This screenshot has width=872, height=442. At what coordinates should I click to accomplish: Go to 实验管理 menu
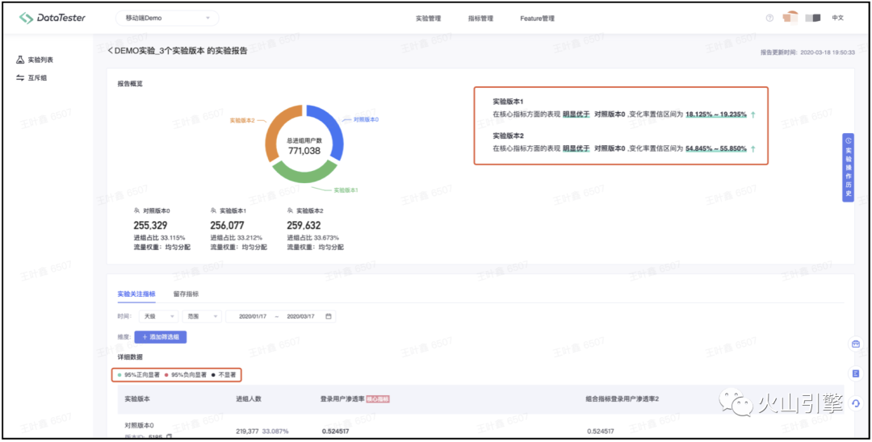pyautogui.click(x=428, y=19)
